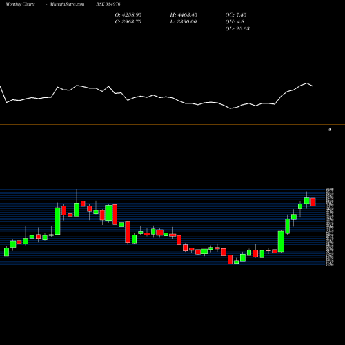
Task: Click the 'MunafaSutra.com' label
Action: pyautogui.click(x=67, y=4)
